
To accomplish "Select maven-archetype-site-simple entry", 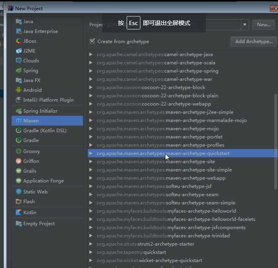I will [x=164, y=170].
